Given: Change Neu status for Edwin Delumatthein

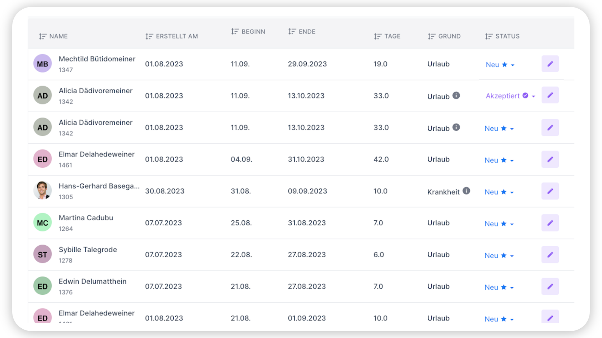Looking at the screenshot, I should click(x=512, y=288).
